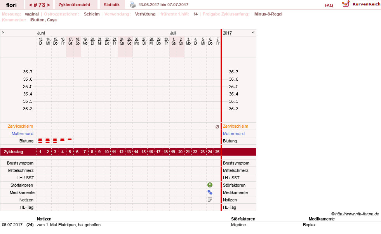
Task: Click the note date 06.07.2017
Action: point(12,225)
